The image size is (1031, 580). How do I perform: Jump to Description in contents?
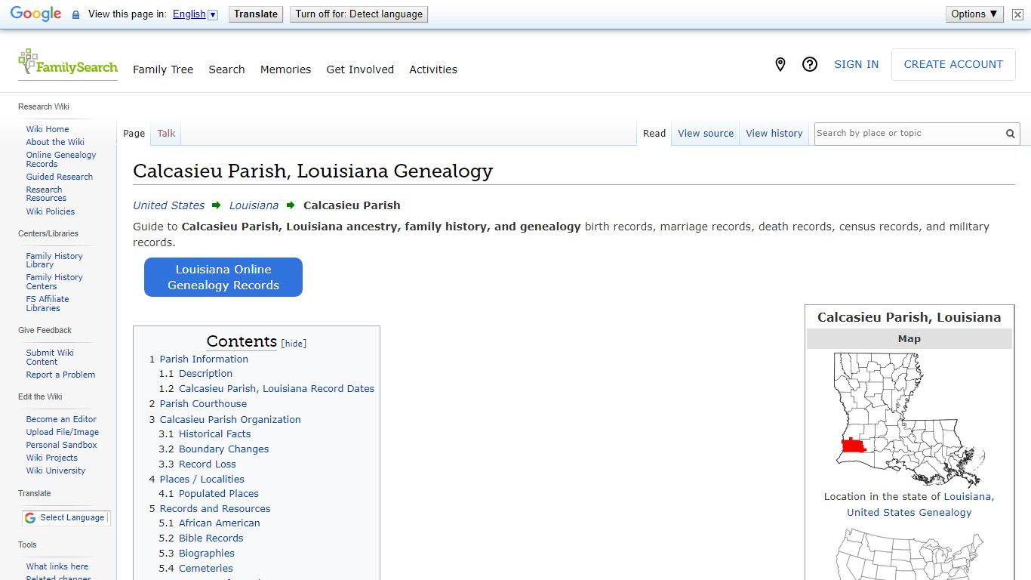[x=205, y=374]
